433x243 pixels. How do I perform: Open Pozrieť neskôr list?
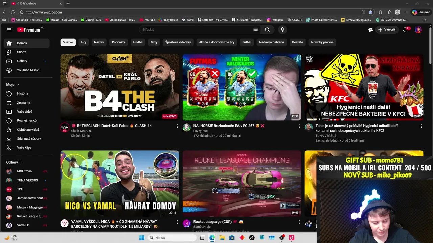tap(27, 120)
